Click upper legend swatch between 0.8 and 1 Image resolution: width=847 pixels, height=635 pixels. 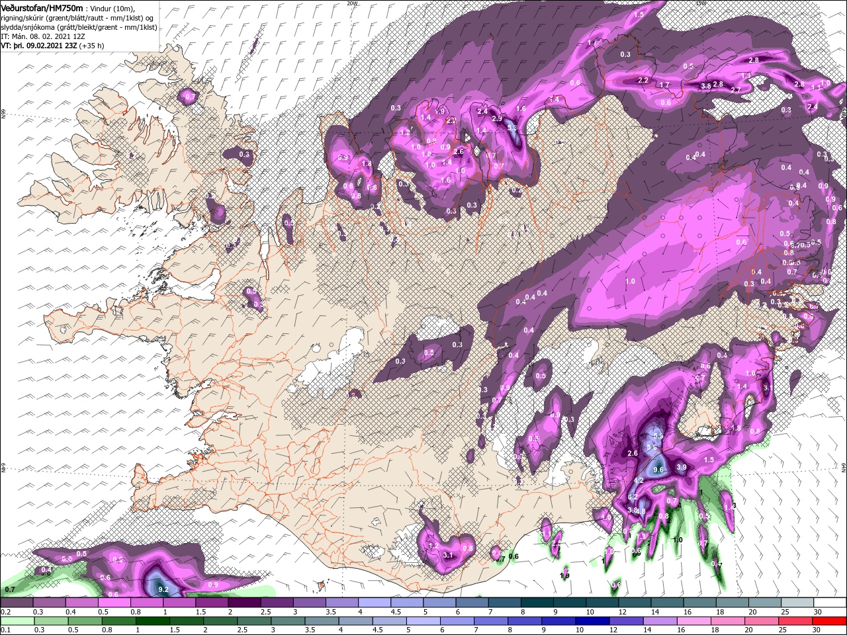146,602
